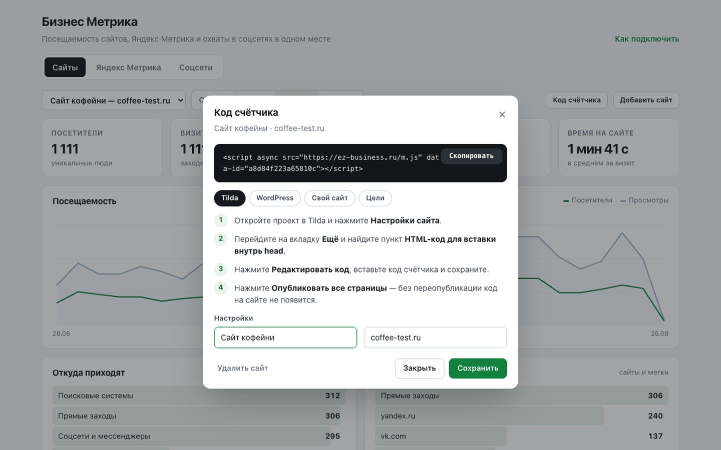This screenshot has height=450, width=721.
Task: Click the Посетители chart legend item
Action: point(588,200)
